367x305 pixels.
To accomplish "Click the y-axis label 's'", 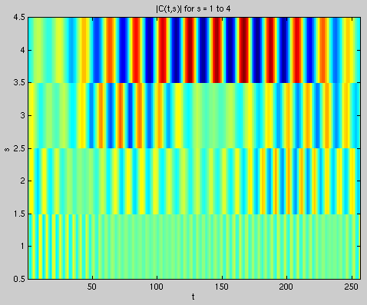I will 7,149.
